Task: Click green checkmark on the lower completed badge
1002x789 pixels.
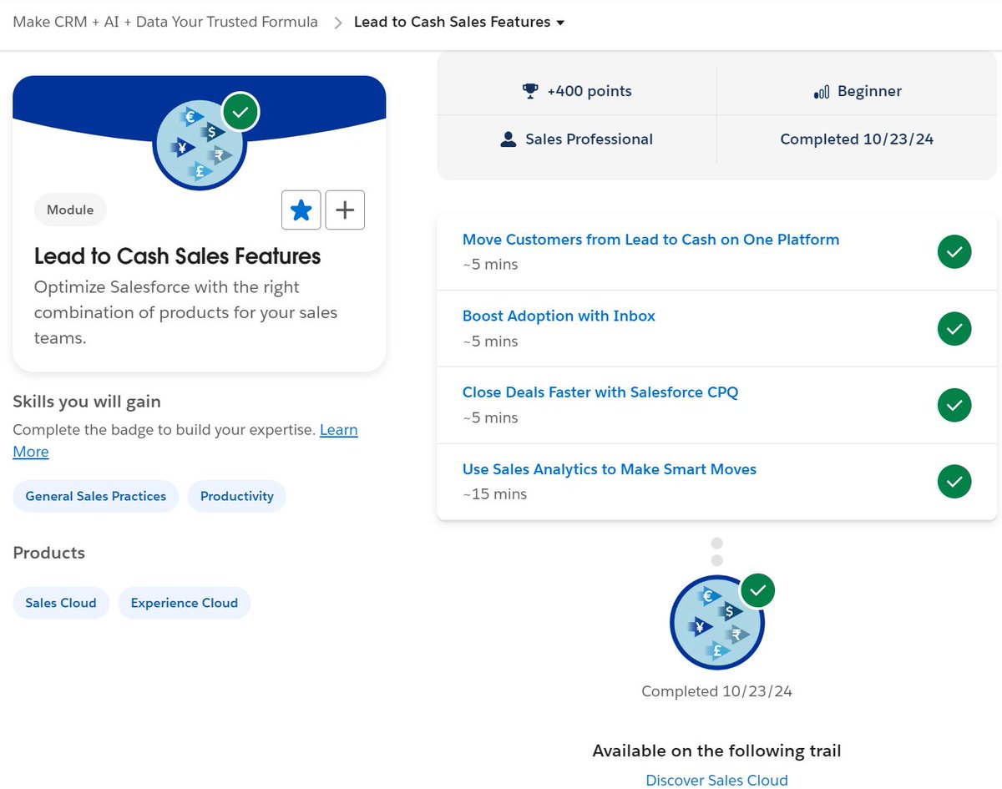Action: (x=758, y=590)
